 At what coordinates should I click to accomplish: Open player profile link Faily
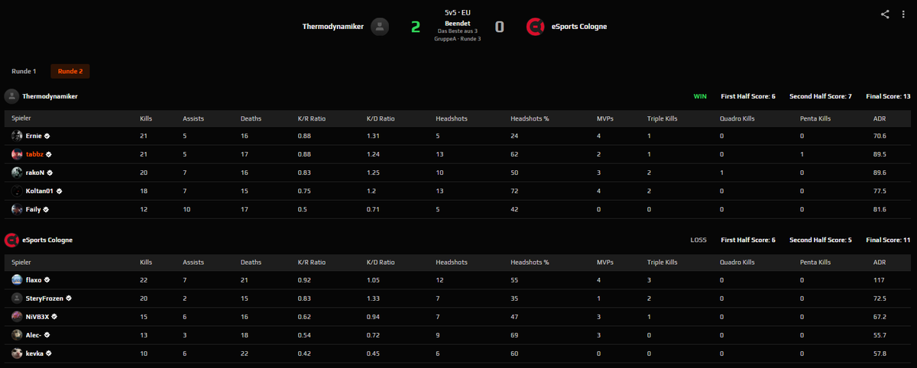(x=33, y=209)
